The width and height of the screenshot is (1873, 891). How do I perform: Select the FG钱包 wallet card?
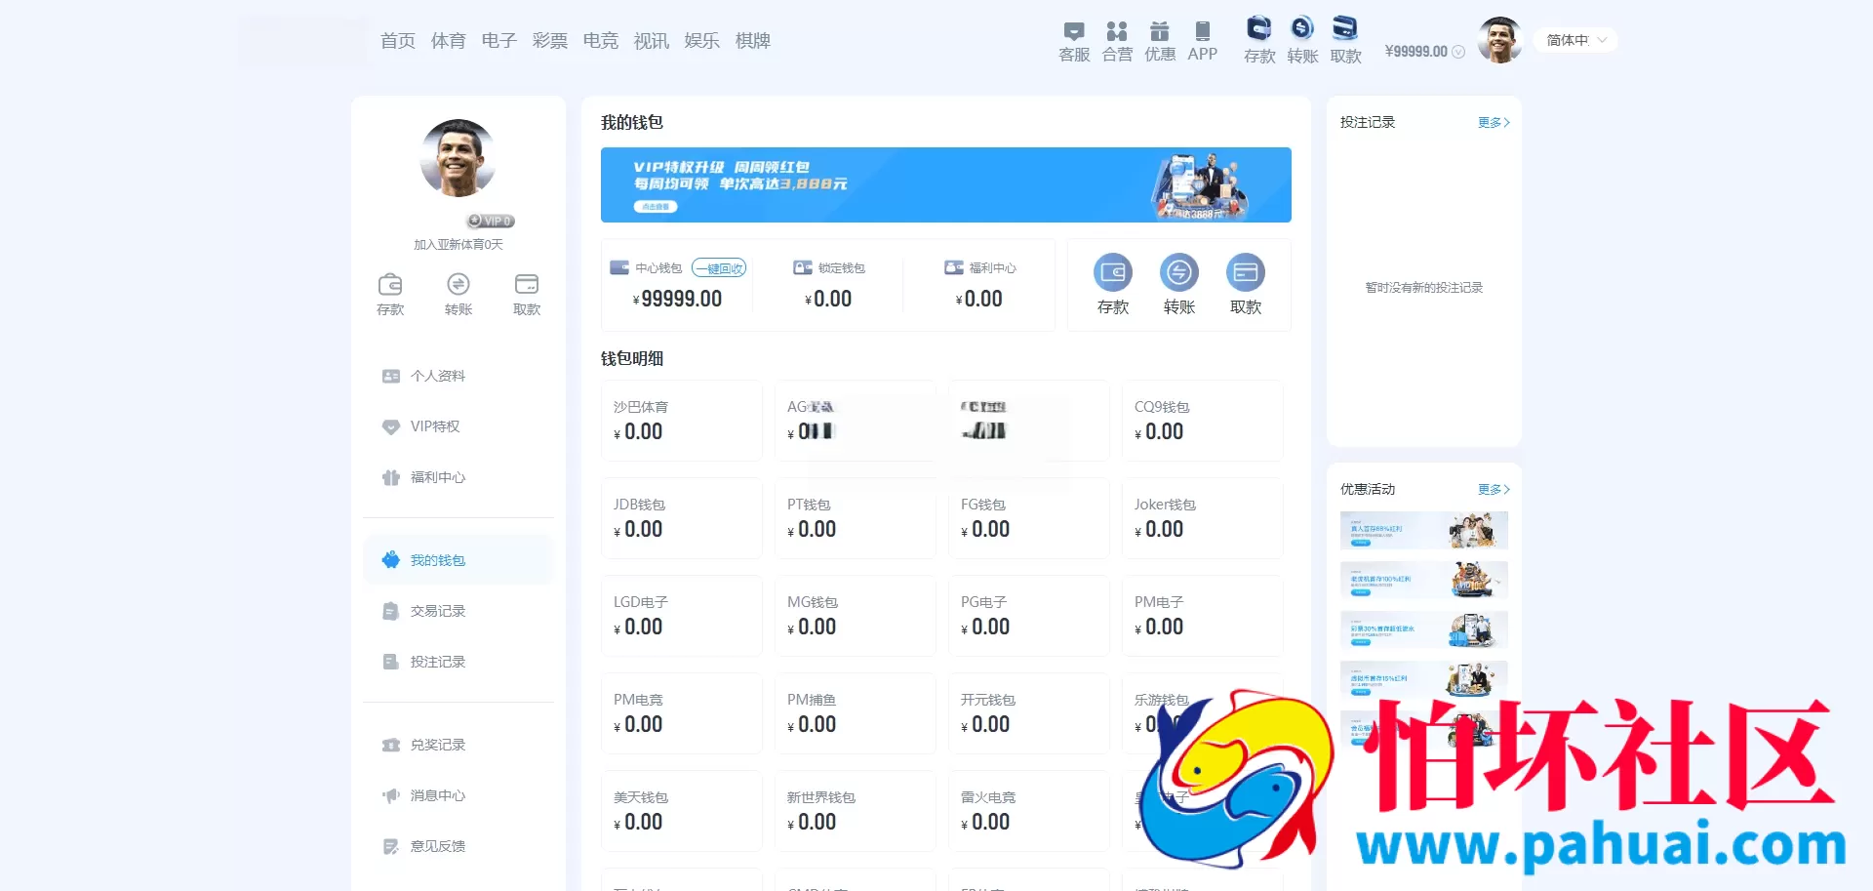[x=1029, y=518]
